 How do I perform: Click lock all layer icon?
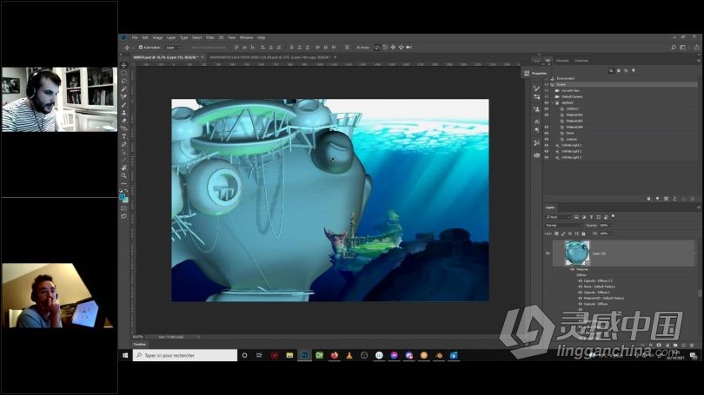point(583,234)
